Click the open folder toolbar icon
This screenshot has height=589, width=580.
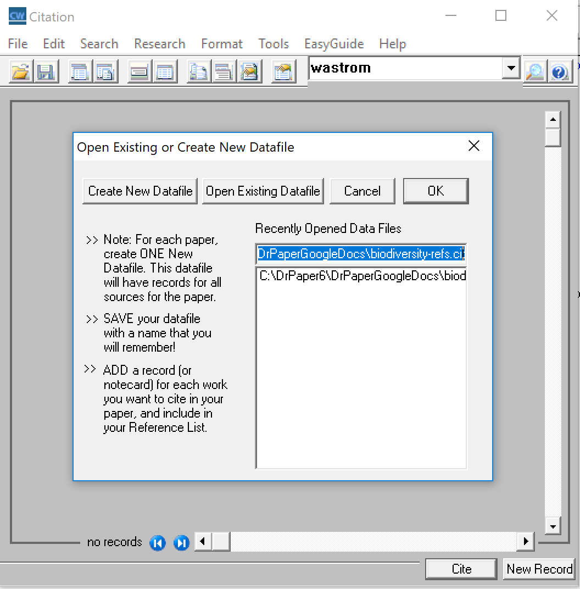coord(20,72)
